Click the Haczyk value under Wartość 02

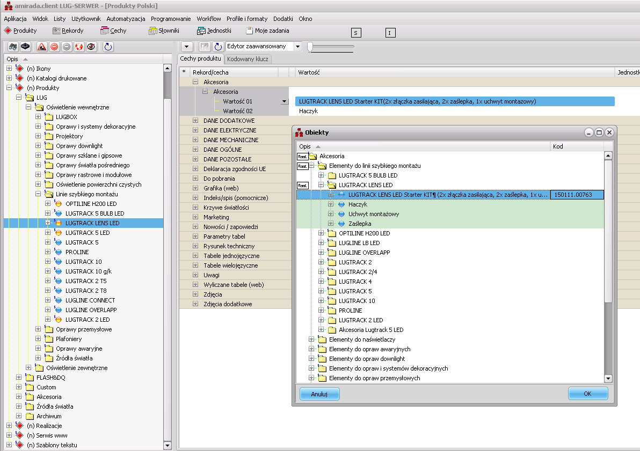pos(308,111)
